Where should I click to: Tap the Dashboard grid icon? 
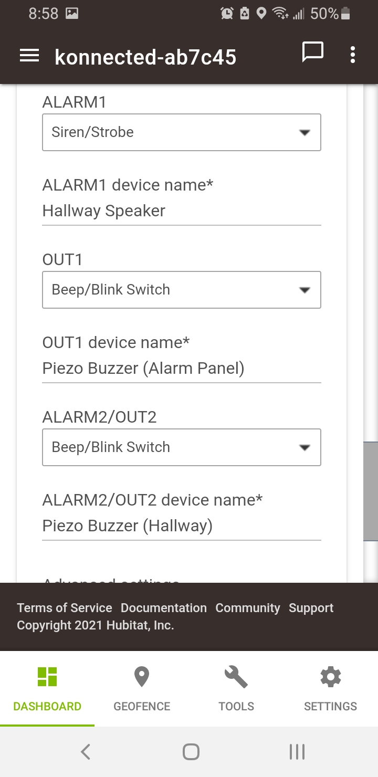(47, 677)
